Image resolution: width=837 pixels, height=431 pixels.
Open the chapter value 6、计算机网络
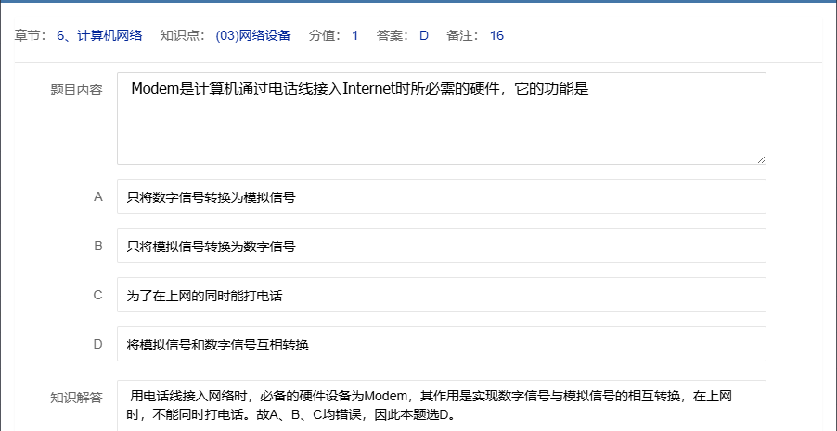coord(99,35)
